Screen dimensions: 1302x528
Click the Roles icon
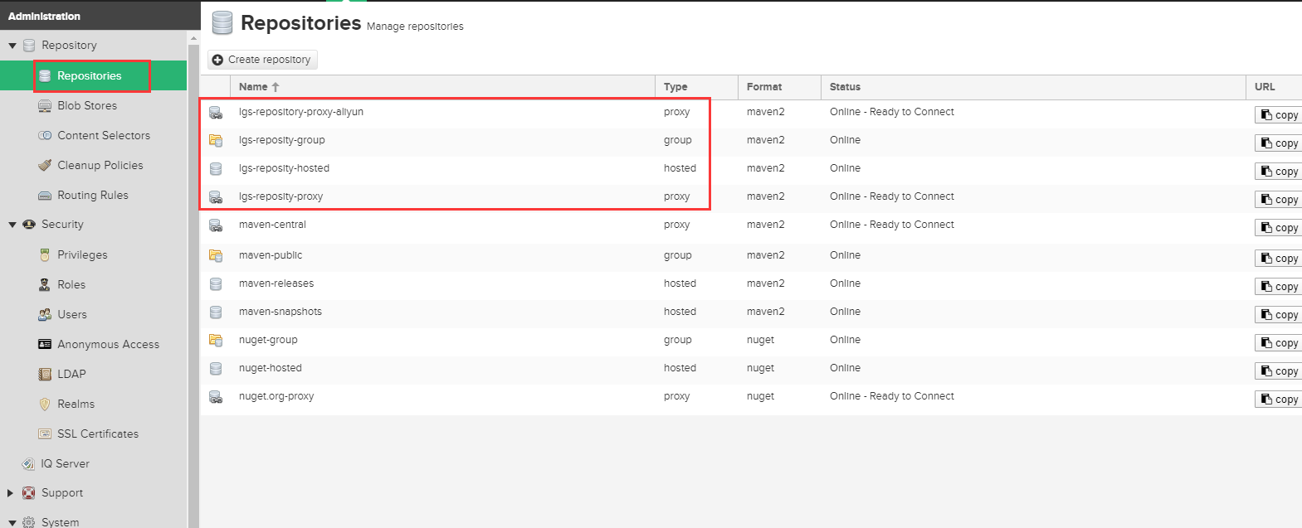(x=45, y=285)
